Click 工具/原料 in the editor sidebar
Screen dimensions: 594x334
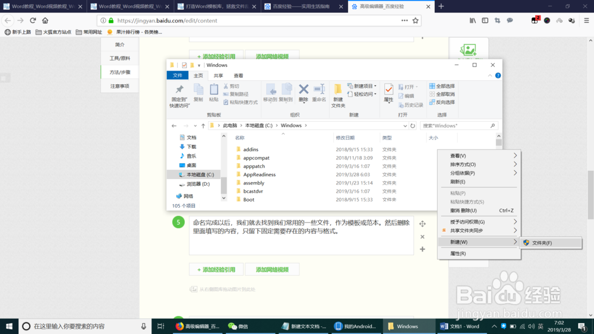point(120,58)
